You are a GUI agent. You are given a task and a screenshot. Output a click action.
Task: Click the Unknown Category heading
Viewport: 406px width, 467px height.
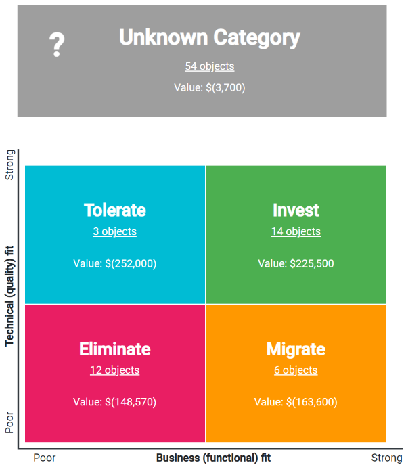[x=209, y=38]
